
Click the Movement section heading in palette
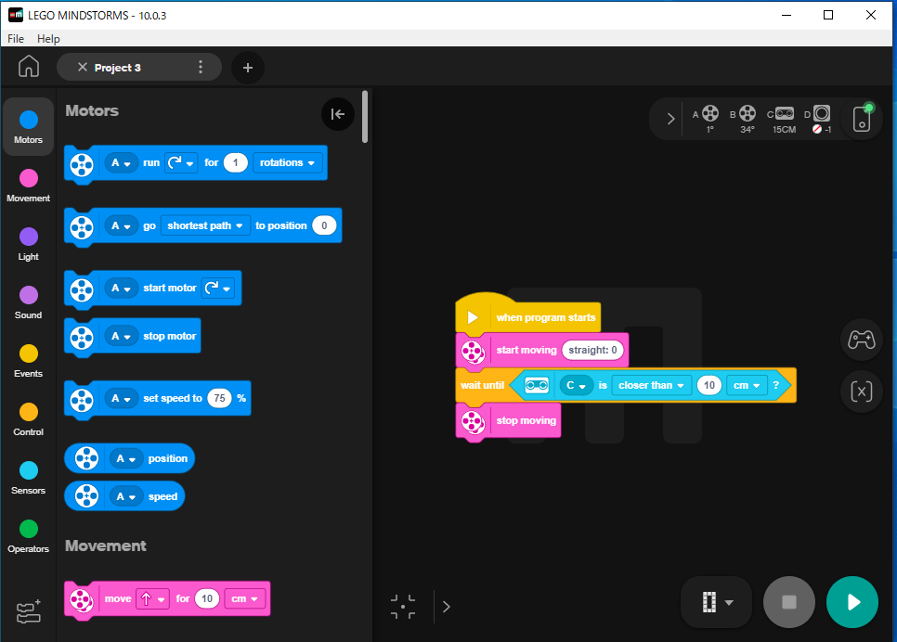coord(106,546)
